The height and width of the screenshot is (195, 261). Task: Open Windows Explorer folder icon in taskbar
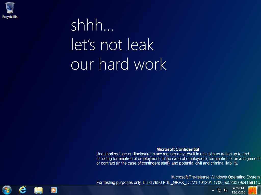tap(38, 190)
